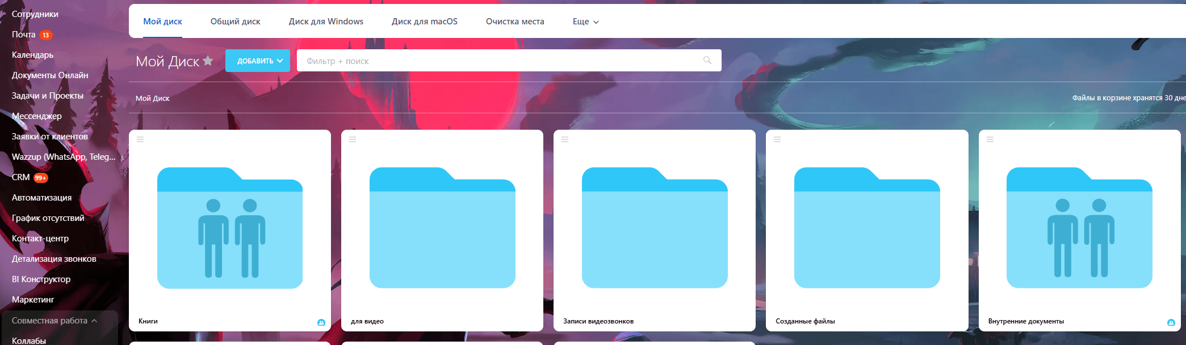
Task: Open Маркетинг in the sidebar
Action: coord(33,300)
